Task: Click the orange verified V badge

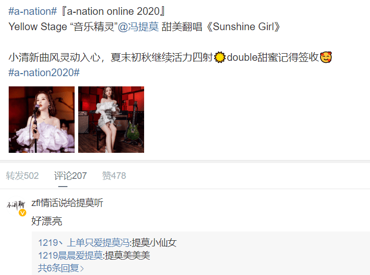Action: coord(22,213)
